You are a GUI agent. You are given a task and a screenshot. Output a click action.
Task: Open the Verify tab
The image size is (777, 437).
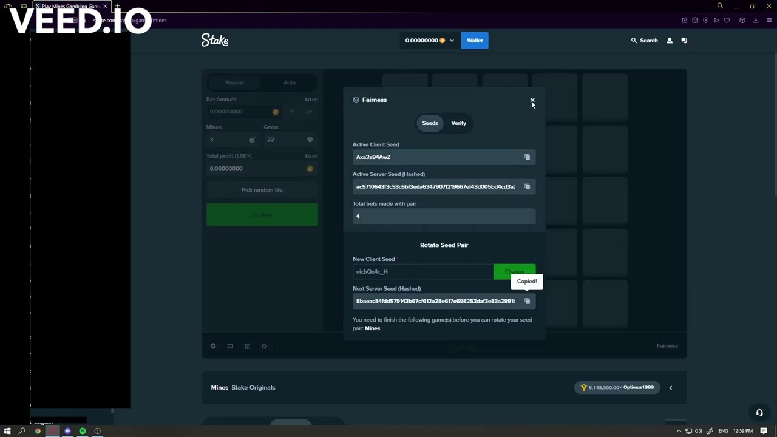[x=458, y=123]
